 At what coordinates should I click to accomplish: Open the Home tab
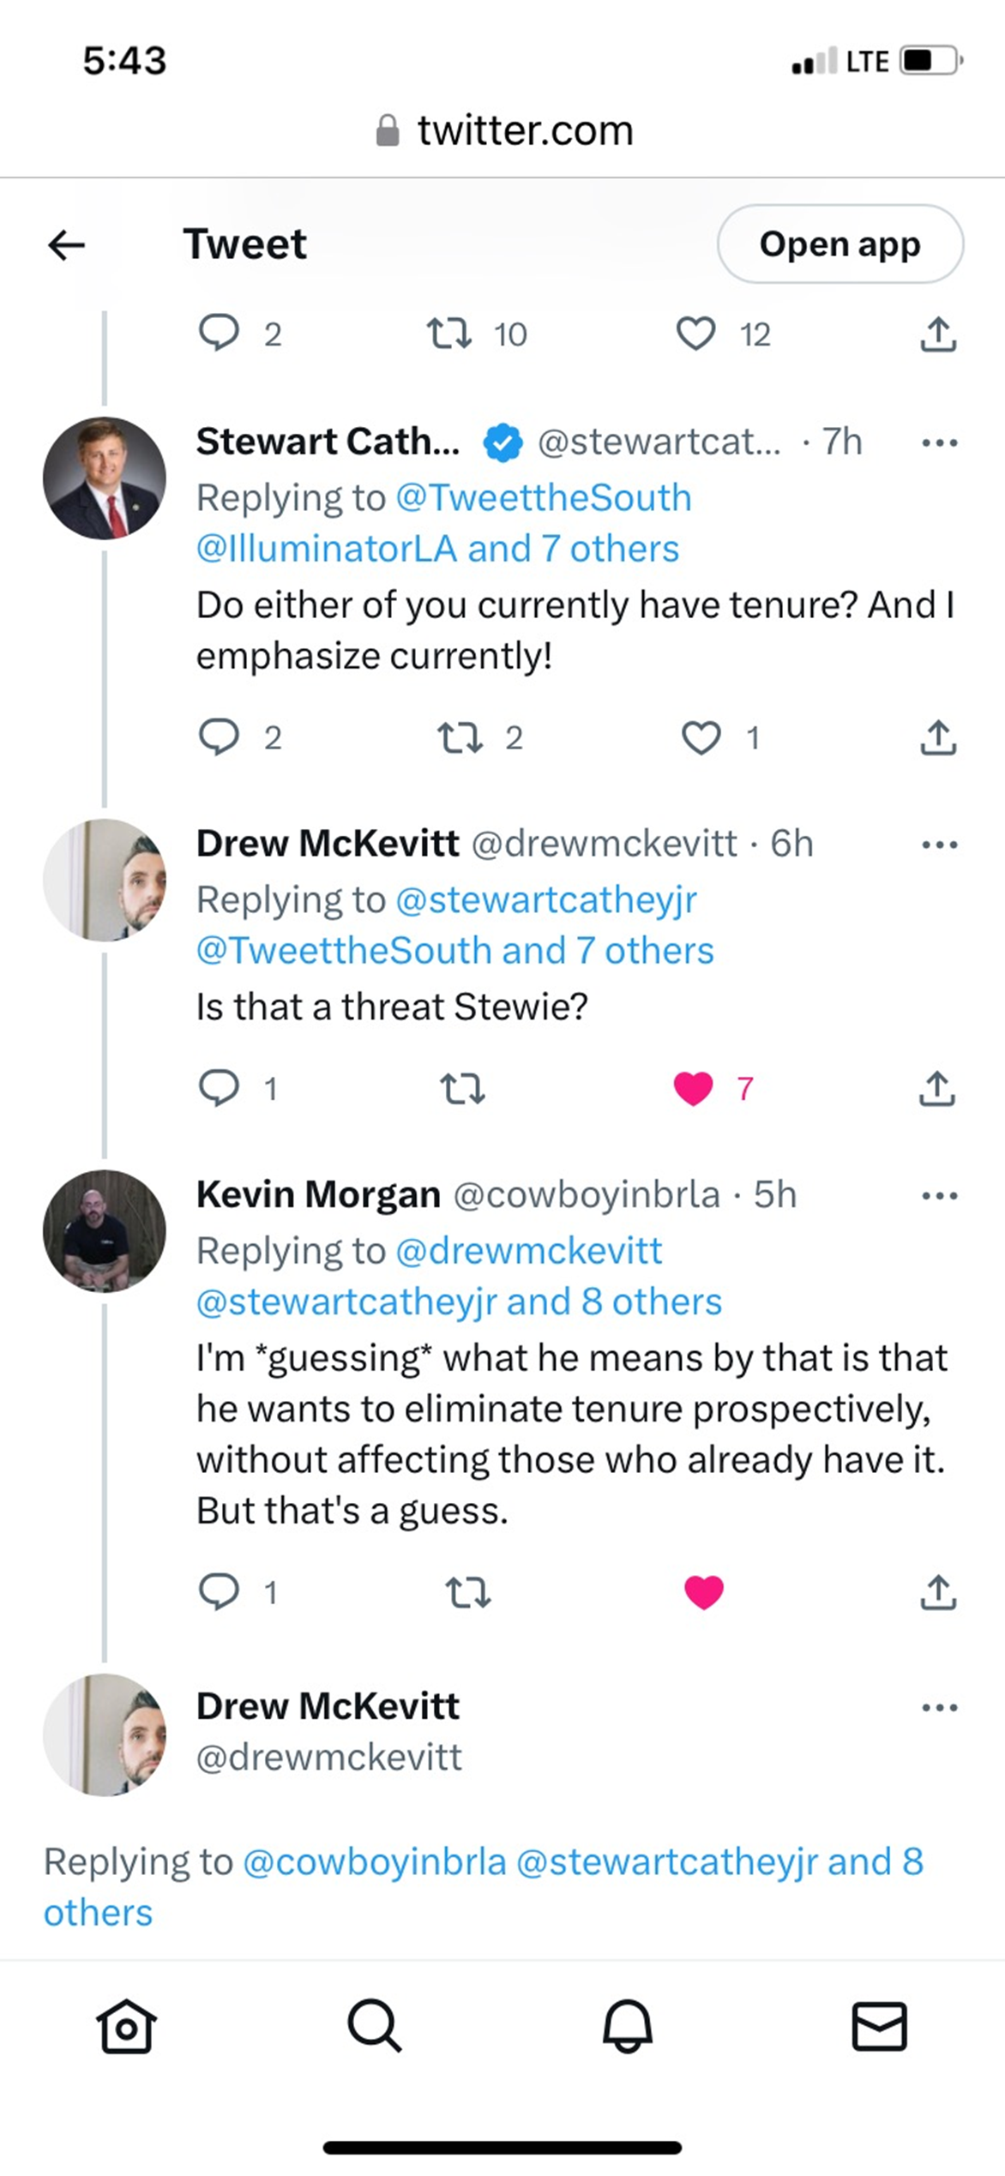tap(126, 2027)
